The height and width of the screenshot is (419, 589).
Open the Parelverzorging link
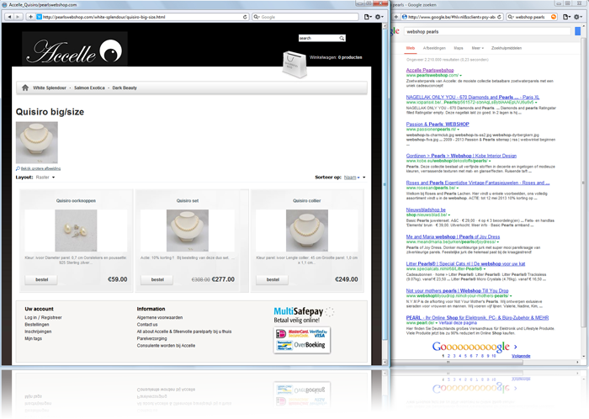click(x=151, y=339)
